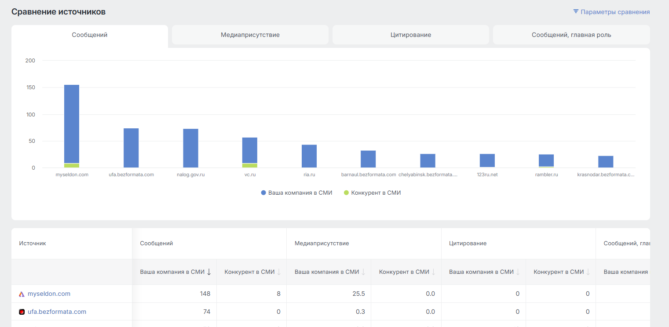669x327 pixels.
Task: Click the blue myseldon.com chart bar
Action: point(72,124)
